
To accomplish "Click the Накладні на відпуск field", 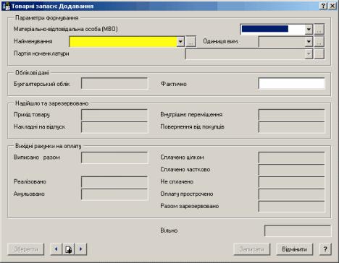I will pyautogui.click(x=114, y=127).
